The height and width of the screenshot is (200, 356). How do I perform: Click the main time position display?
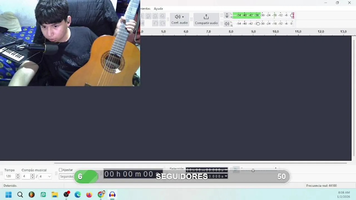(133, 174)
